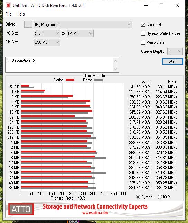Click the 63.11 MB/s read value

tap(167, 87)
